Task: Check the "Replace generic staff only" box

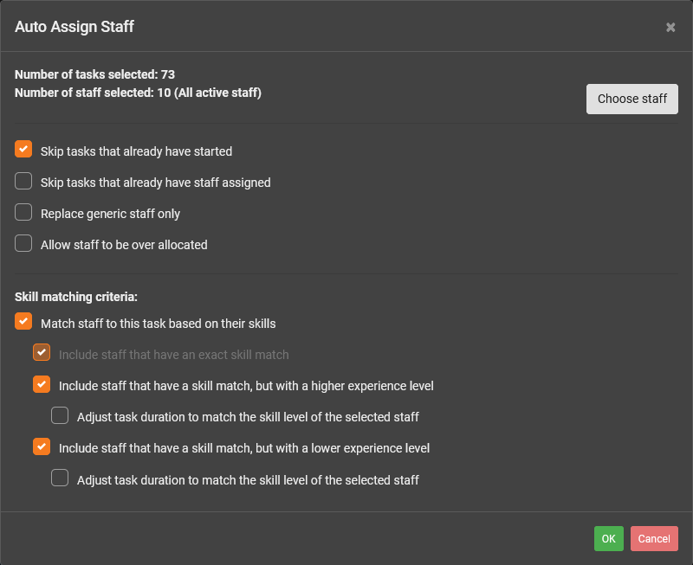Action: 23,213
